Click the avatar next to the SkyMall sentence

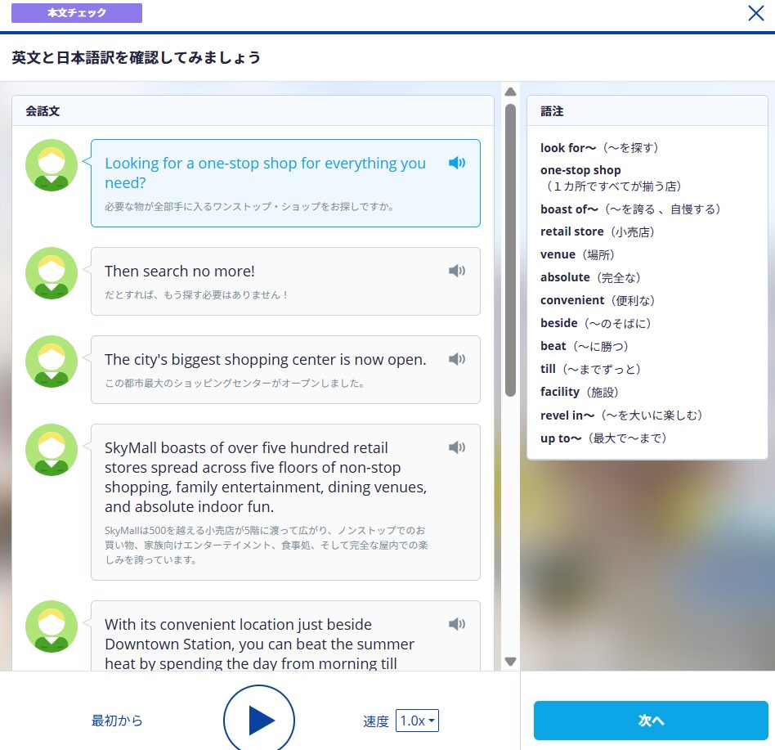52,450
